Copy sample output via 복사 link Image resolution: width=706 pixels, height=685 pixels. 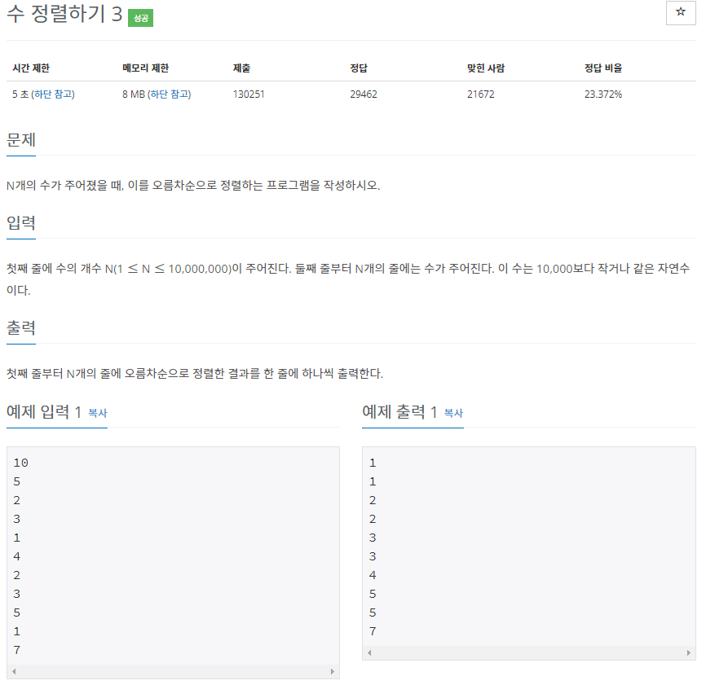pyautogui.click(x=453, y=413)
